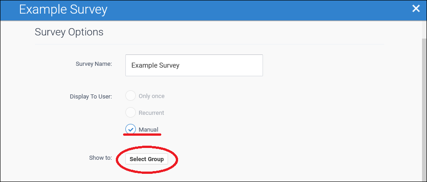Click the 'Only once' option label text
Image resolution: width=427 pixels, height=182 pixels.
tap(151, 96)
